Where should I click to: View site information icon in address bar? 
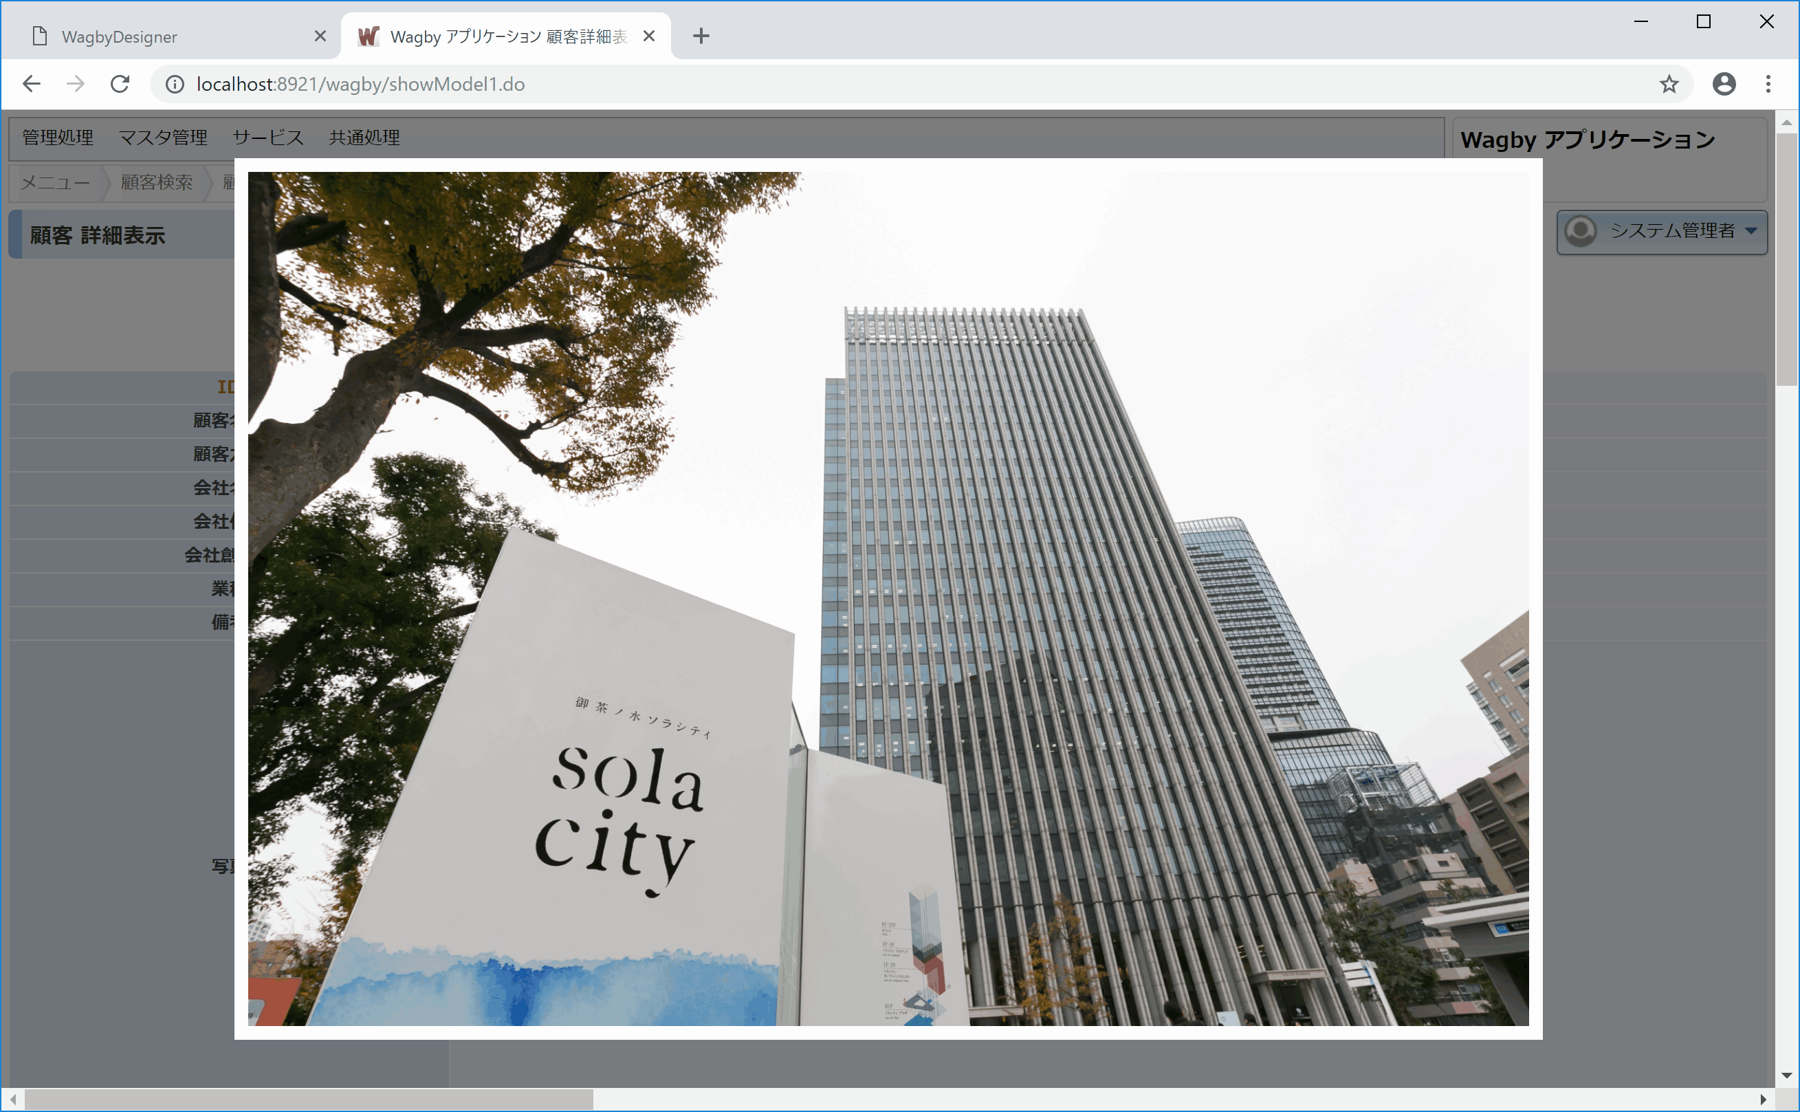tap(174, 85)
